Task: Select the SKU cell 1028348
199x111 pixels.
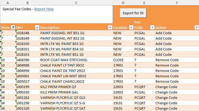Action: 27,33
